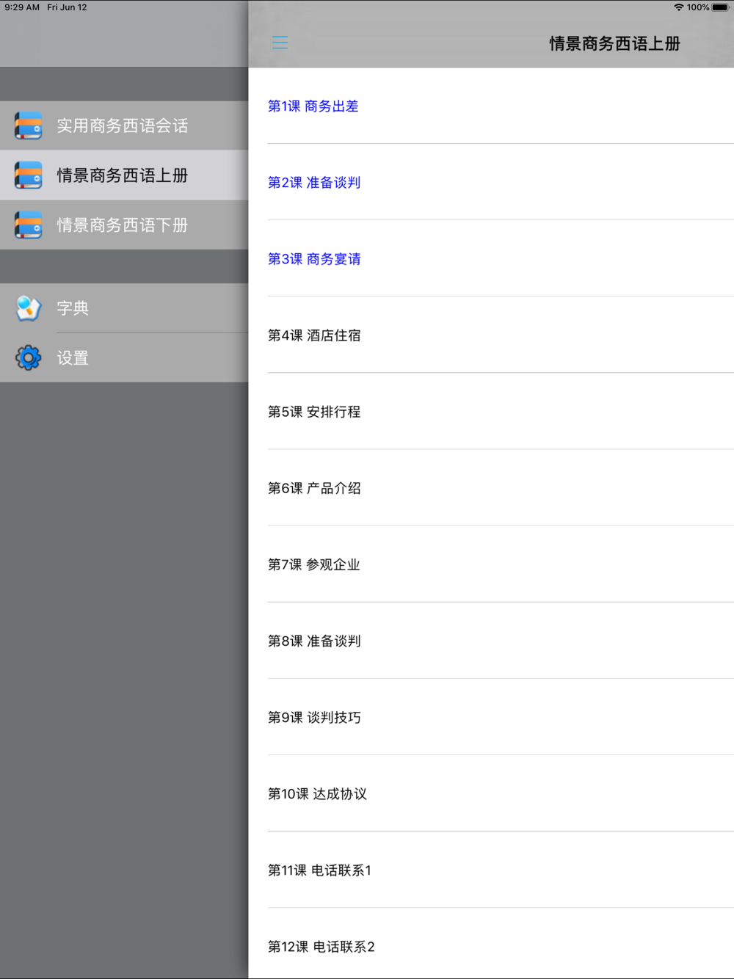Click the 实用商务西语会话 book icon
The image size is (734, 979).
(x=29, y=125)
